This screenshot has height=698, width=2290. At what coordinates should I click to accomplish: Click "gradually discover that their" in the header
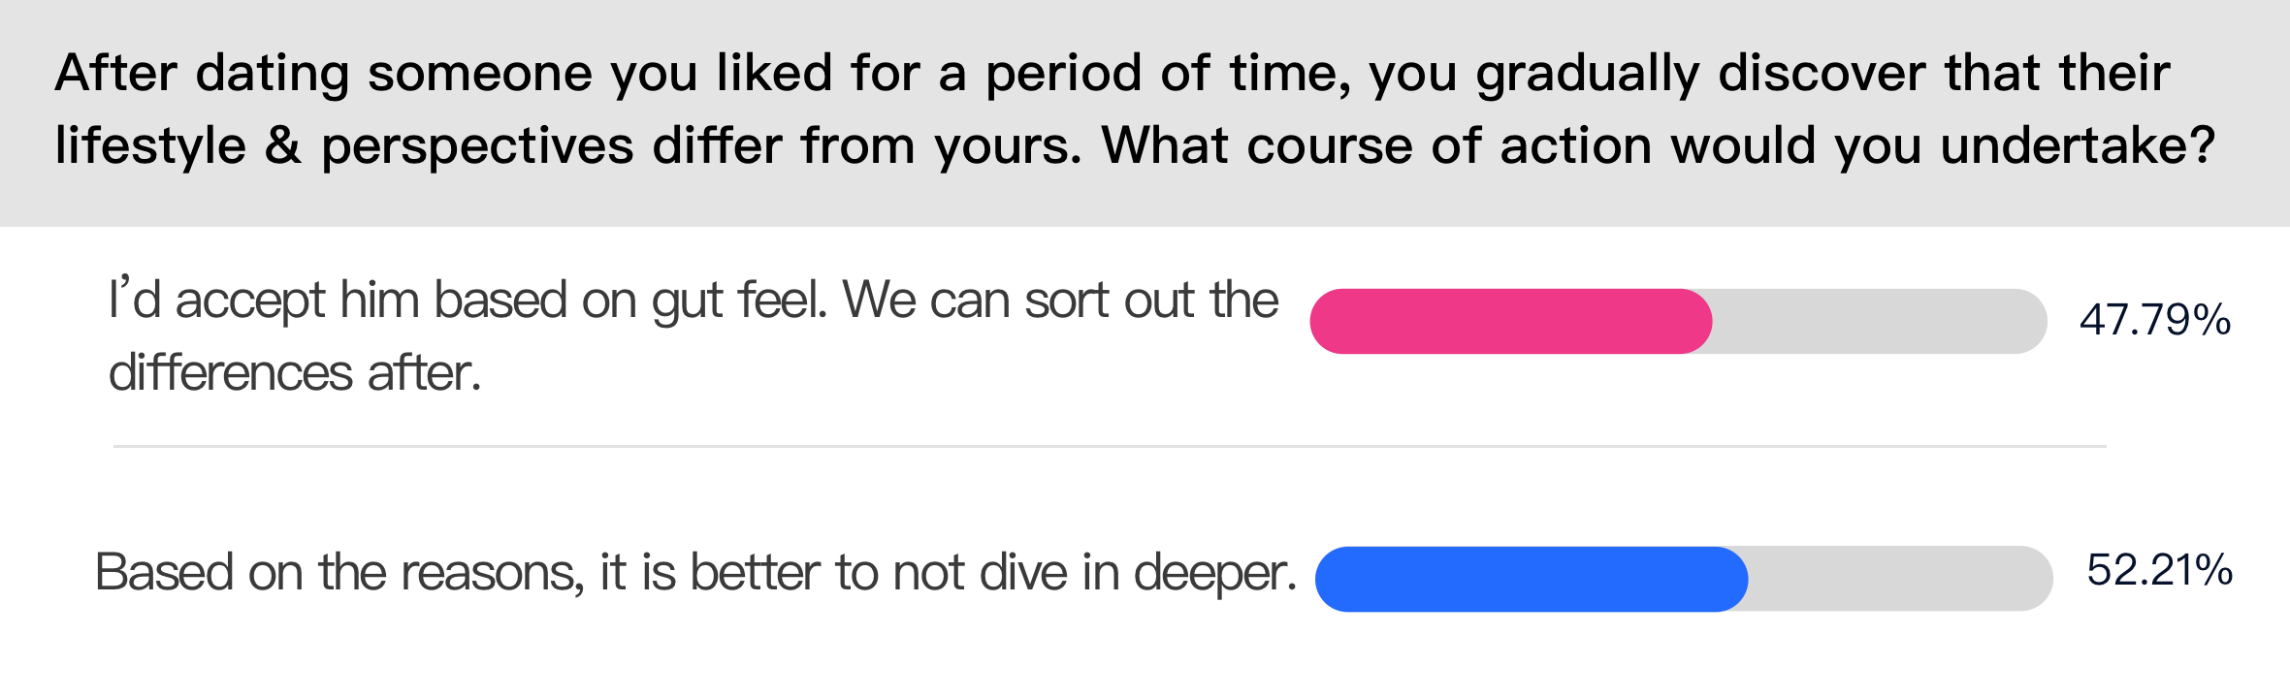click(x=1823, y=74)
